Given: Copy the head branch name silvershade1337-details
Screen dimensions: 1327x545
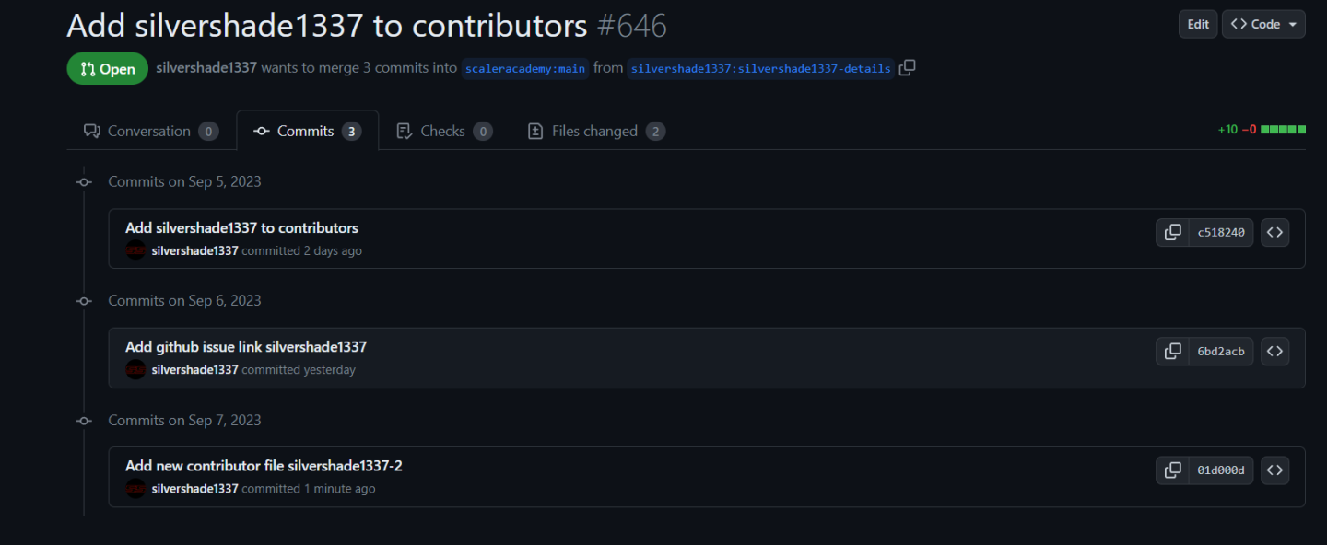Looking at the screenshot, I should coord(907,67).
